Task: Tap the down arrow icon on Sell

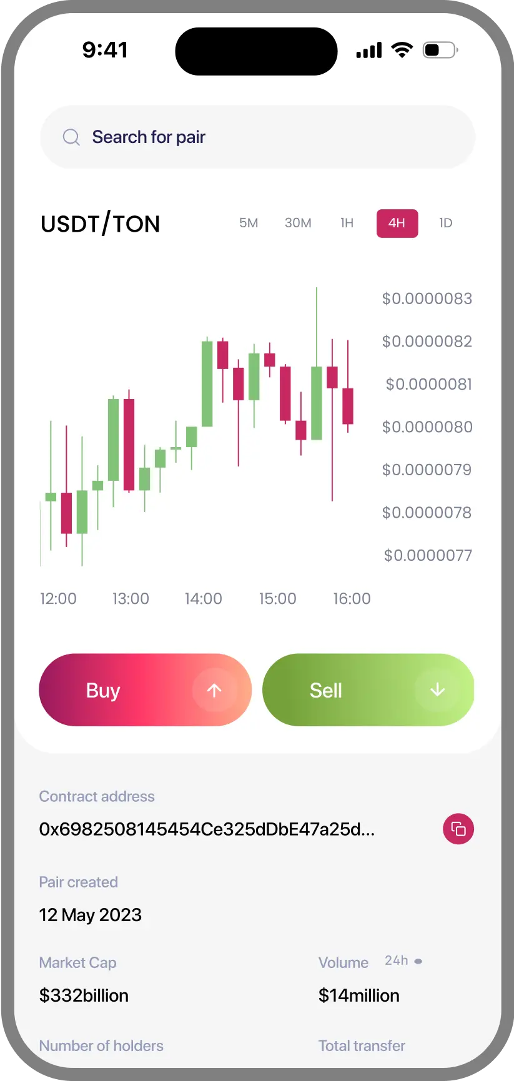Action: click(x=437, y=689)
